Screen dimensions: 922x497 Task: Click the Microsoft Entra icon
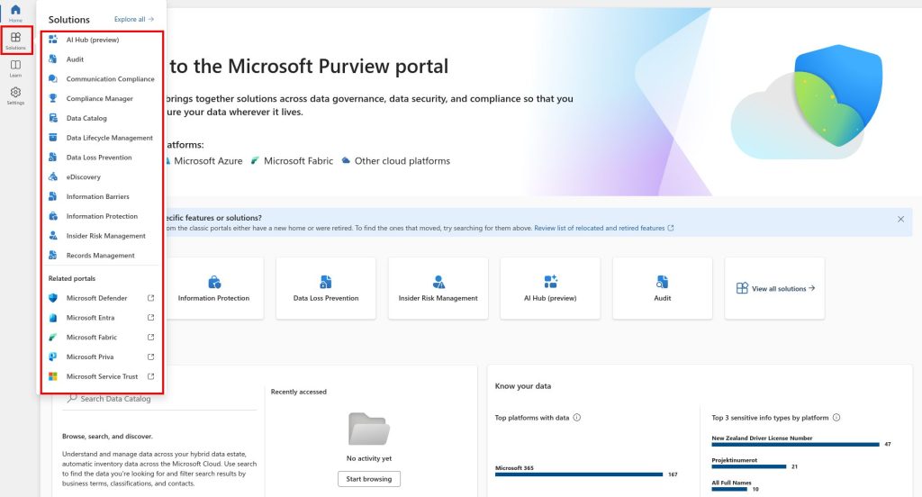[53, 318]
